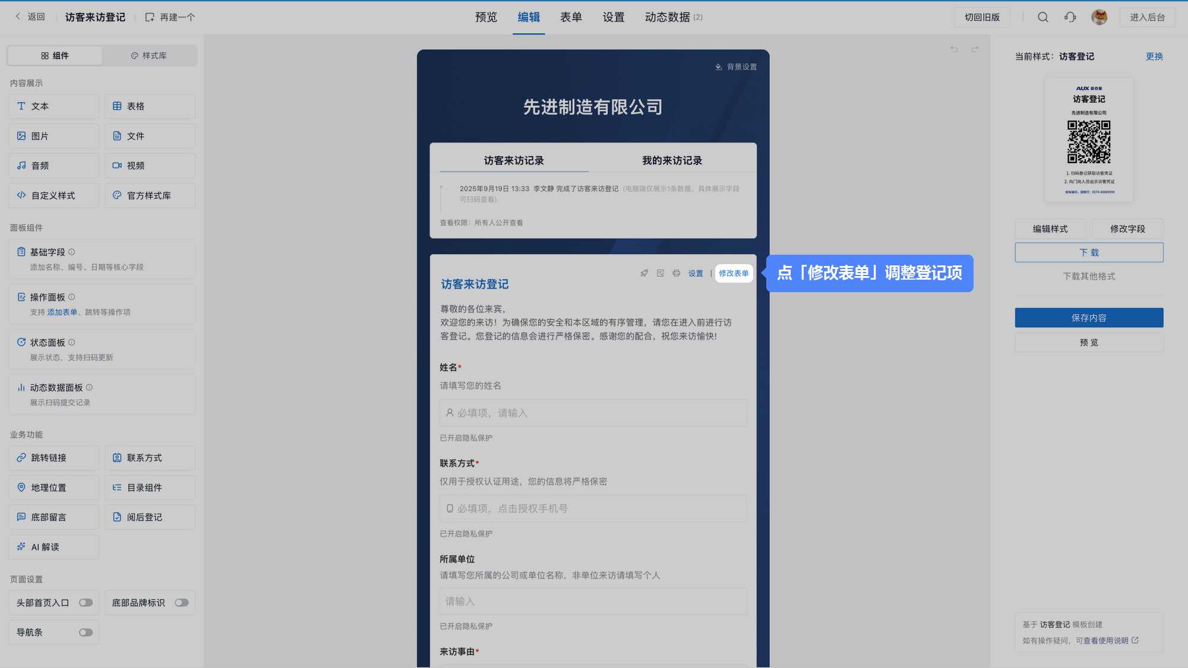Open 背景设置 on the canvas
This screenshot has height=668, width=1188.
[x=736, y=67]
